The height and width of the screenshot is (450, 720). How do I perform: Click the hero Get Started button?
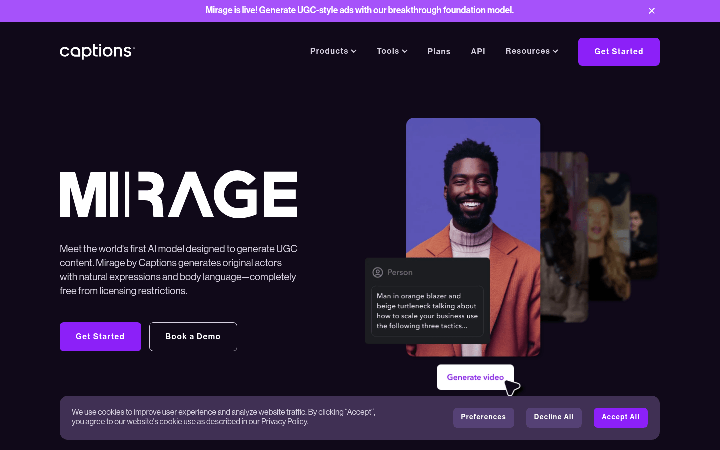100,337
